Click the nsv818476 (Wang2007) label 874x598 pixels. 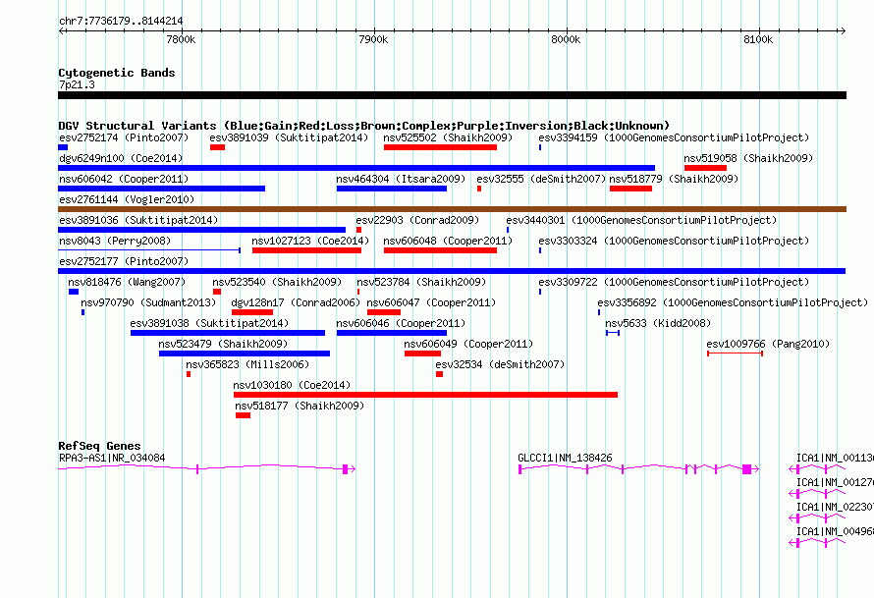(127, 282)
